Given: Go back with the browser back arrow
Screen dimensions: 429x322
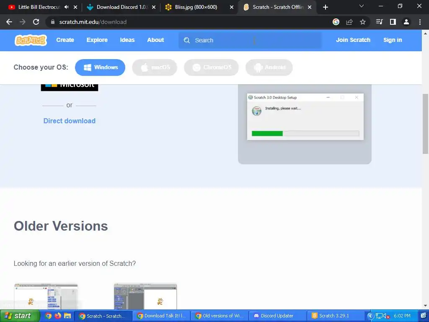Looking at the screenshot, I should (x=9, y=22).
